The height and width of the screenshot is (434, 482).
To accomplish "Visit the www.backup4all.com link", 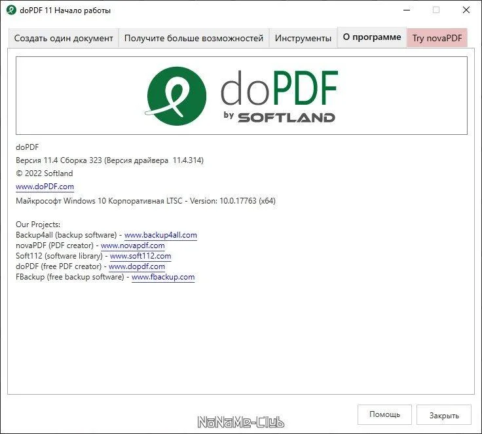I will click(x=160, y=235).
